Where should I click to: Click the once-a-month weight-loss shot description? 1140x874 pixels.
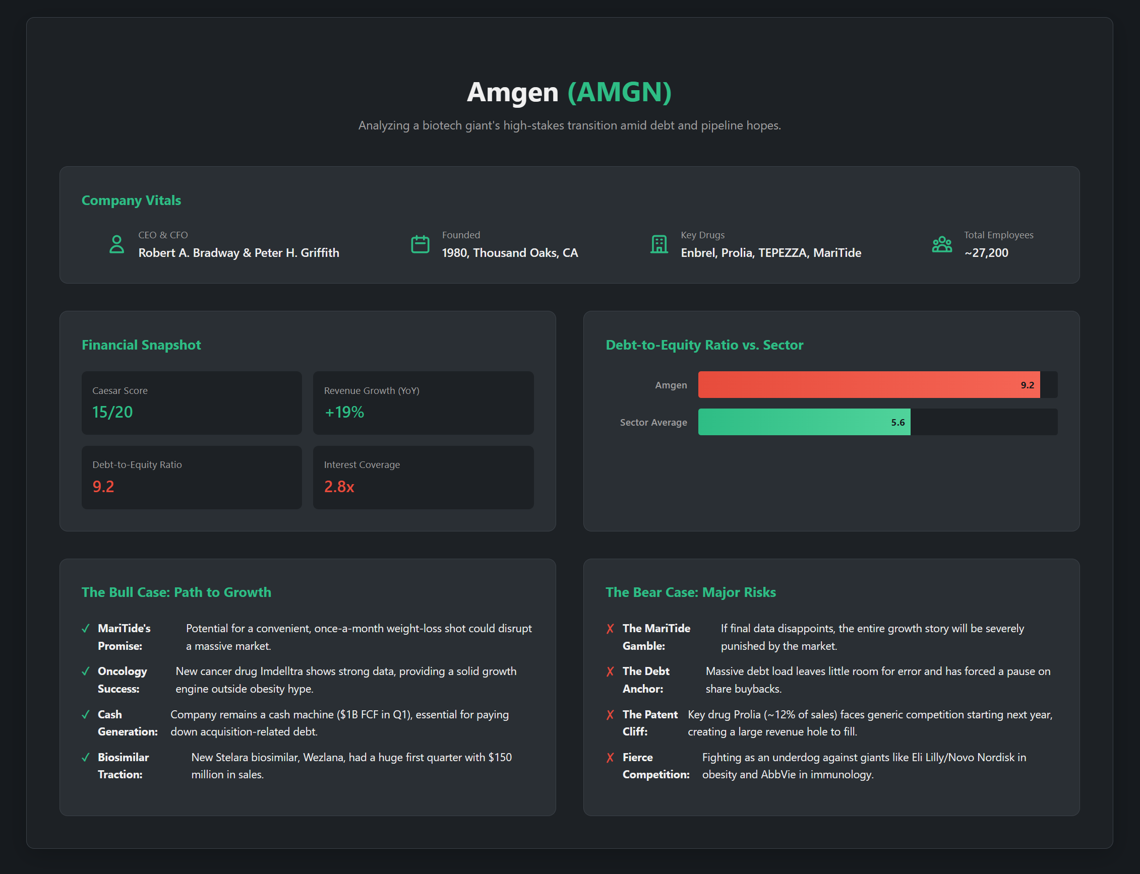point(359,637)
